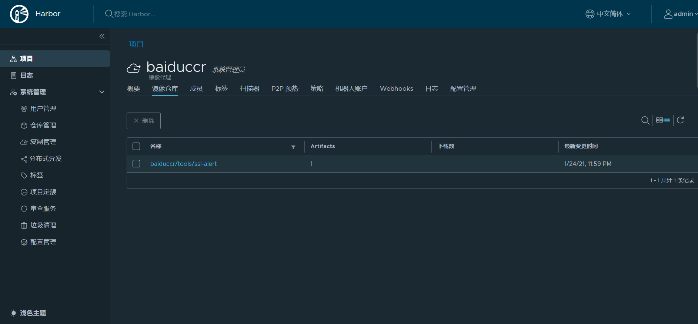Screen dimensions: 698x324
Task: Click the 项目 breadcrumb link
Action: (136, 44)
